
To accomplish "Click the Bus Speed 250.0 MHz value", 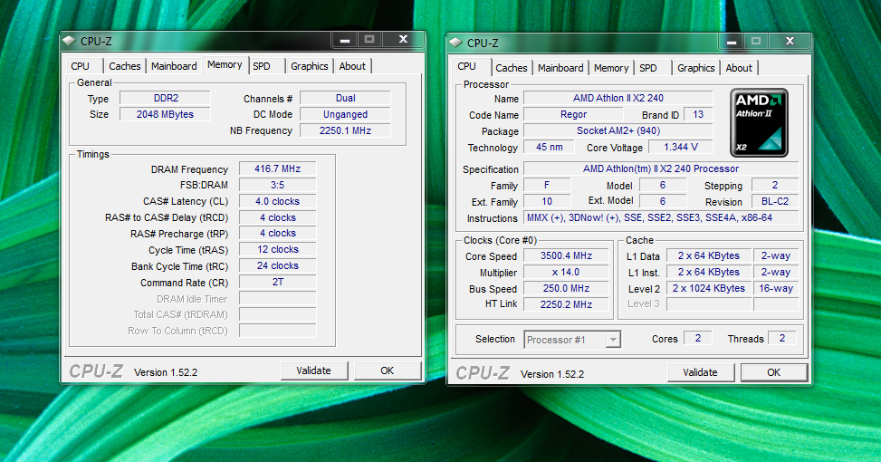I will click(x=567, y=288).
